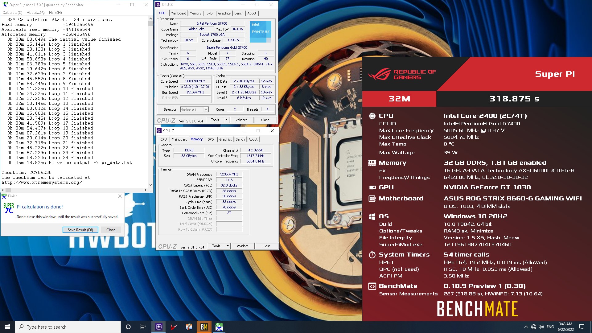Click Tools button in bottom CPU-Z
The width and height of the screenshot is (592, 333).
click(x=216, y=246)
